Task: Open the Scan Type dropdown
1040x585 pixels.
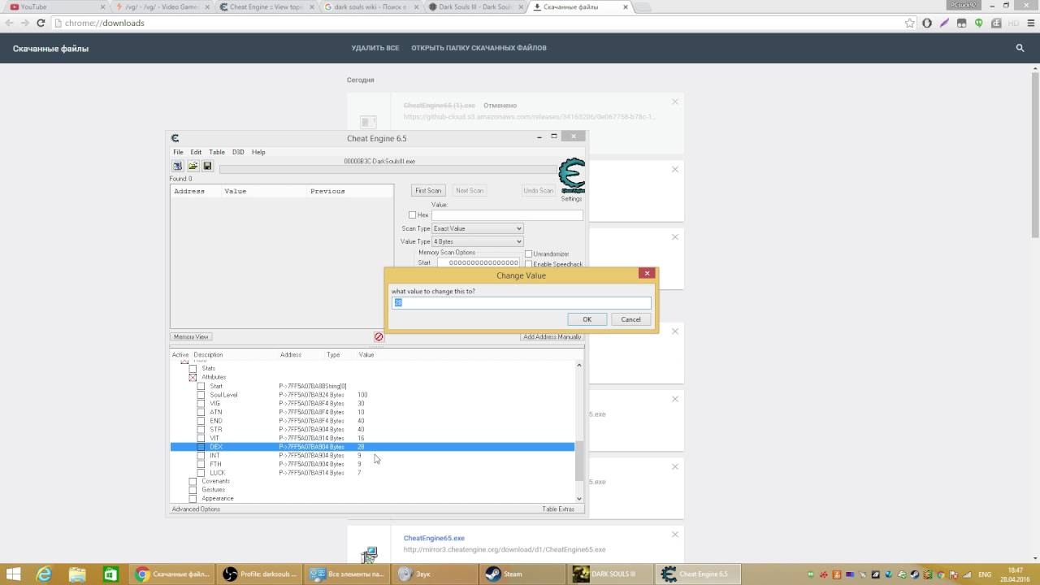Action: [x=477, y=228]
